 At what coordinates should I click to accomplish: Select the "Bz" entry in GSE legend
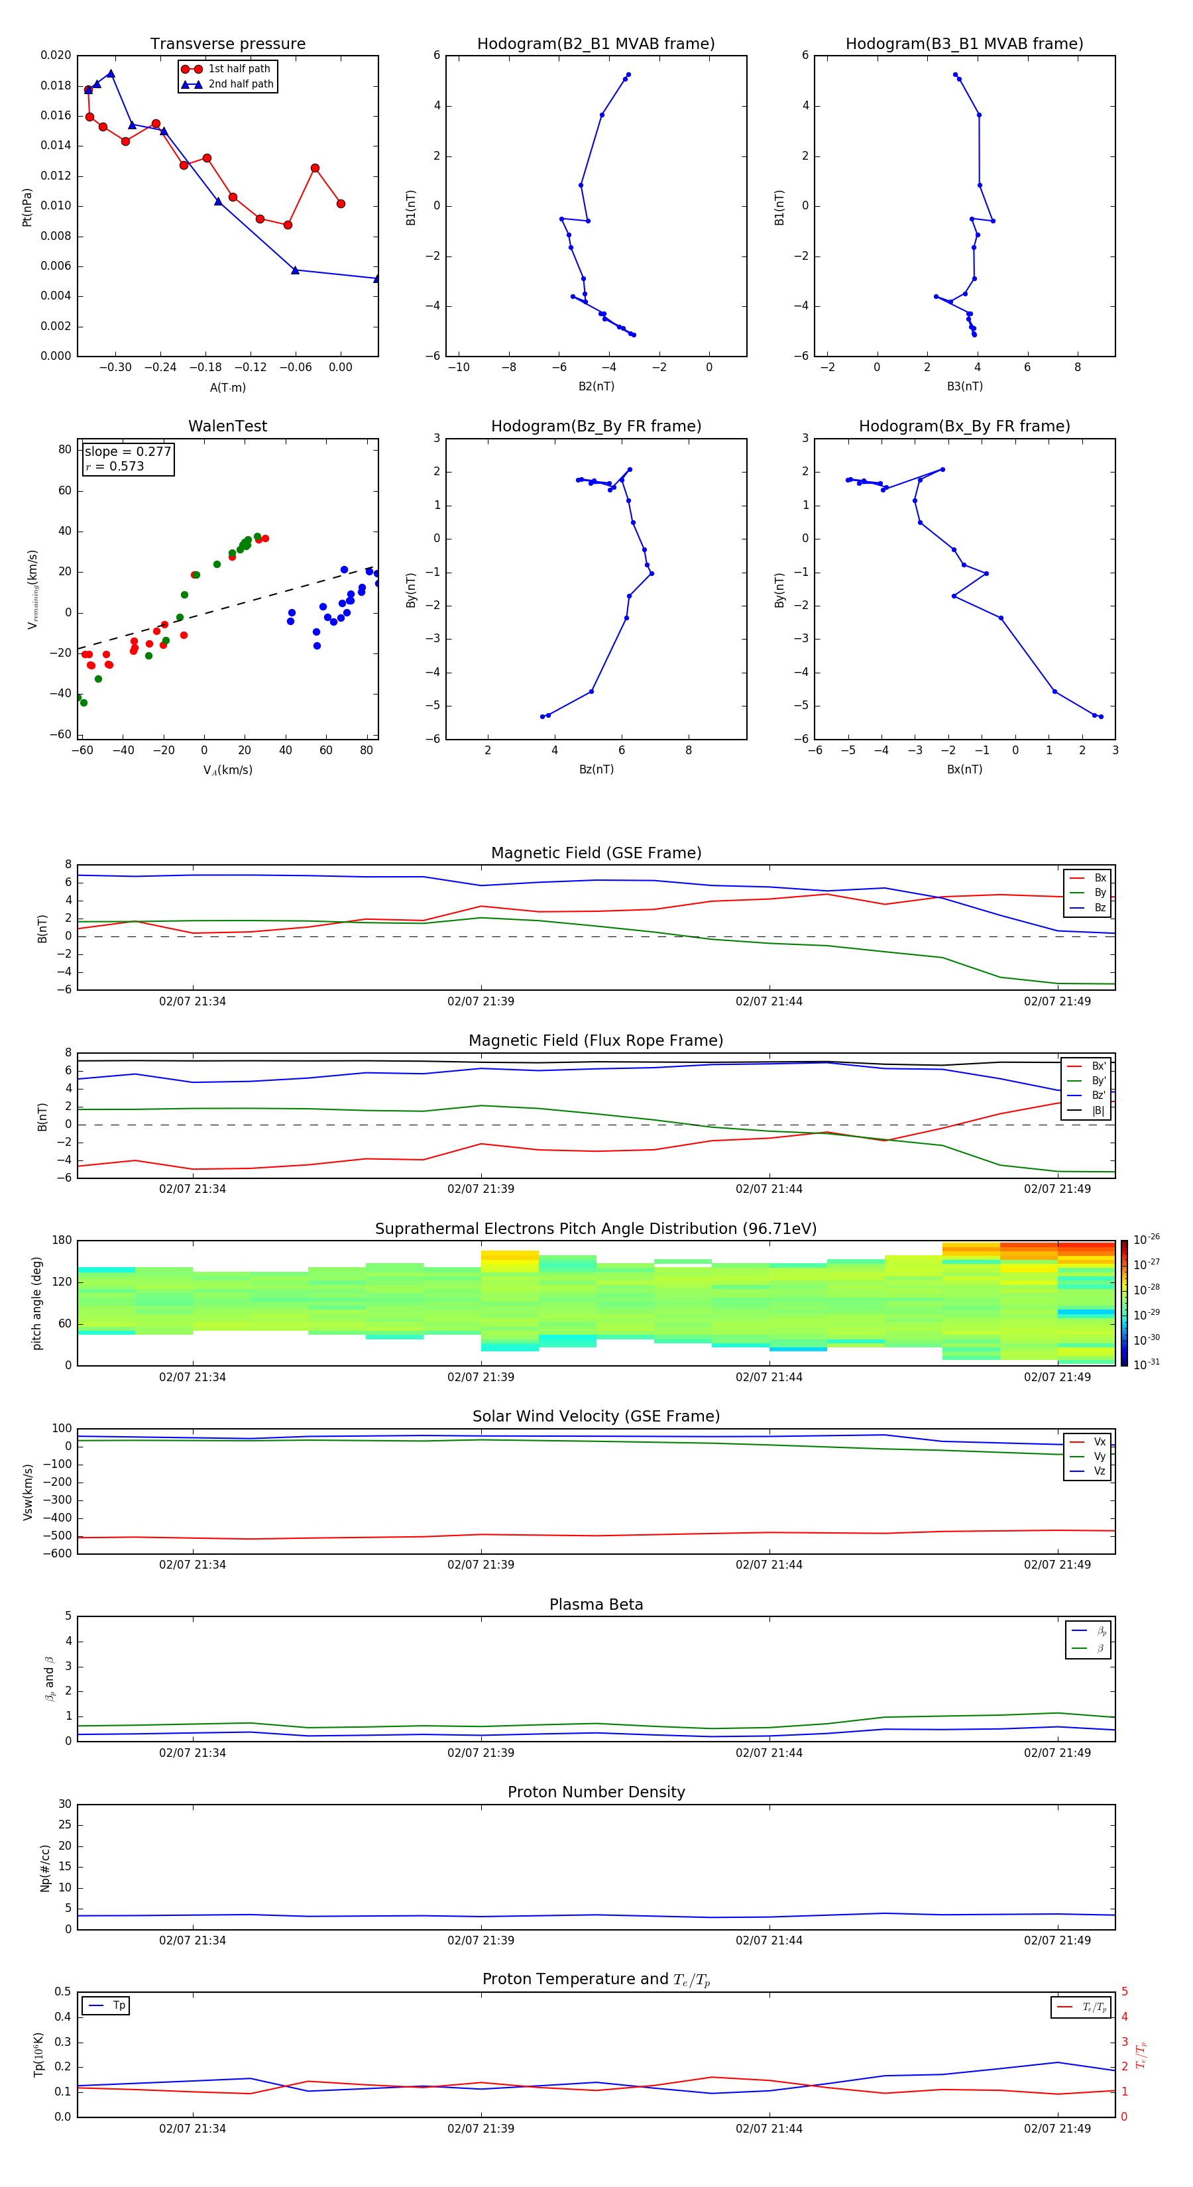(x=1088, y=907)
